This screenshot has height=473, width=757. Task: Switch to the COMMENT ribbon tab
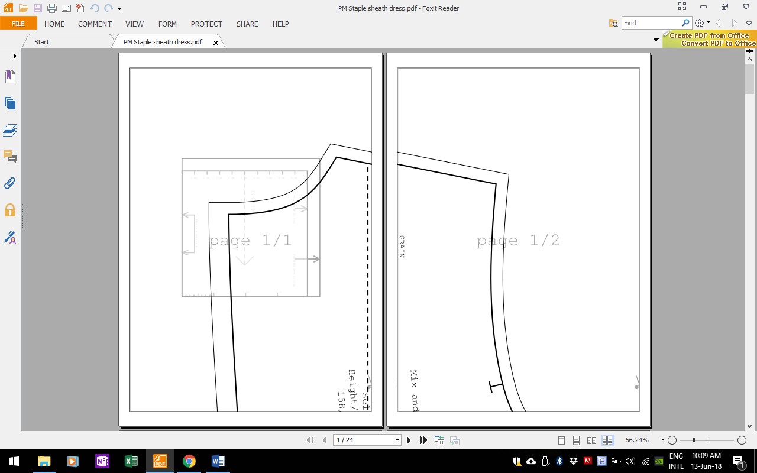click(95, 24)
